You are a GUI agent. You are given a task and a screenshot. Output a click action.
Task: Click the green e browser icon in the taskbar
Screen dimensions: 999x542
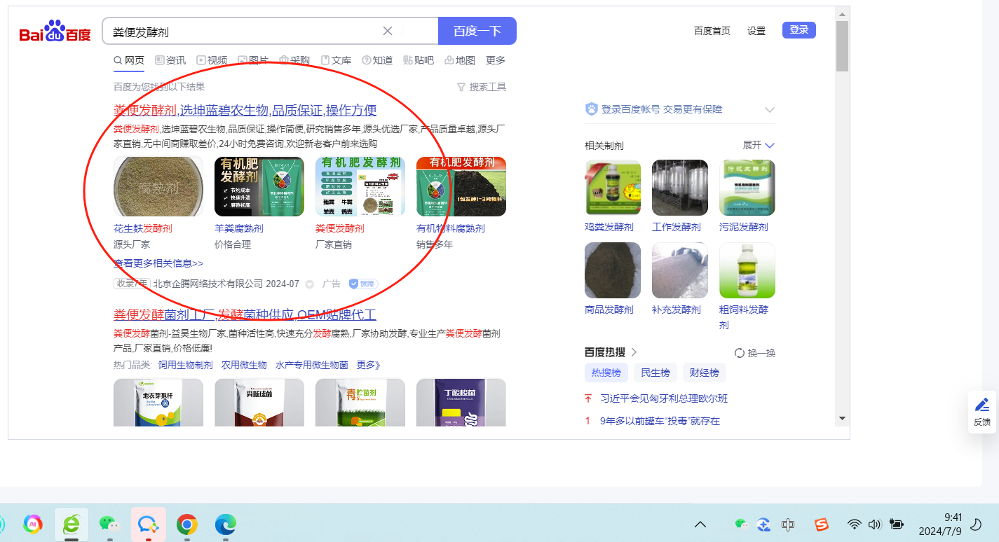[72, 524]
